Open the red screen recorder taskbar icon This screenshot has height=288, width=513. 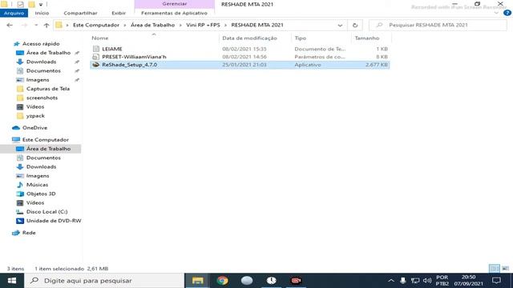tap(296, 281)
